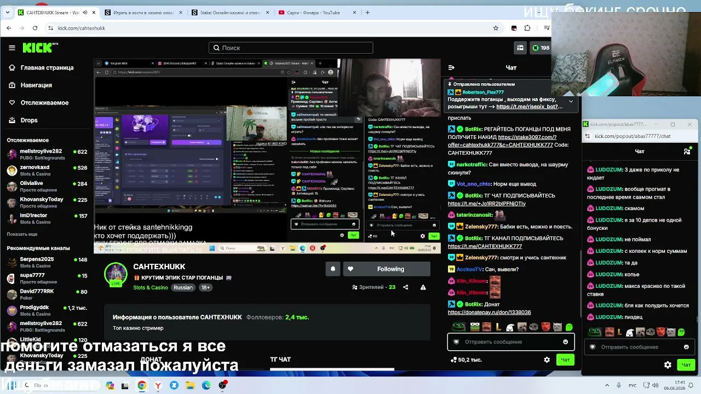Open the stake3097.com offer link

tap(502, 141)
